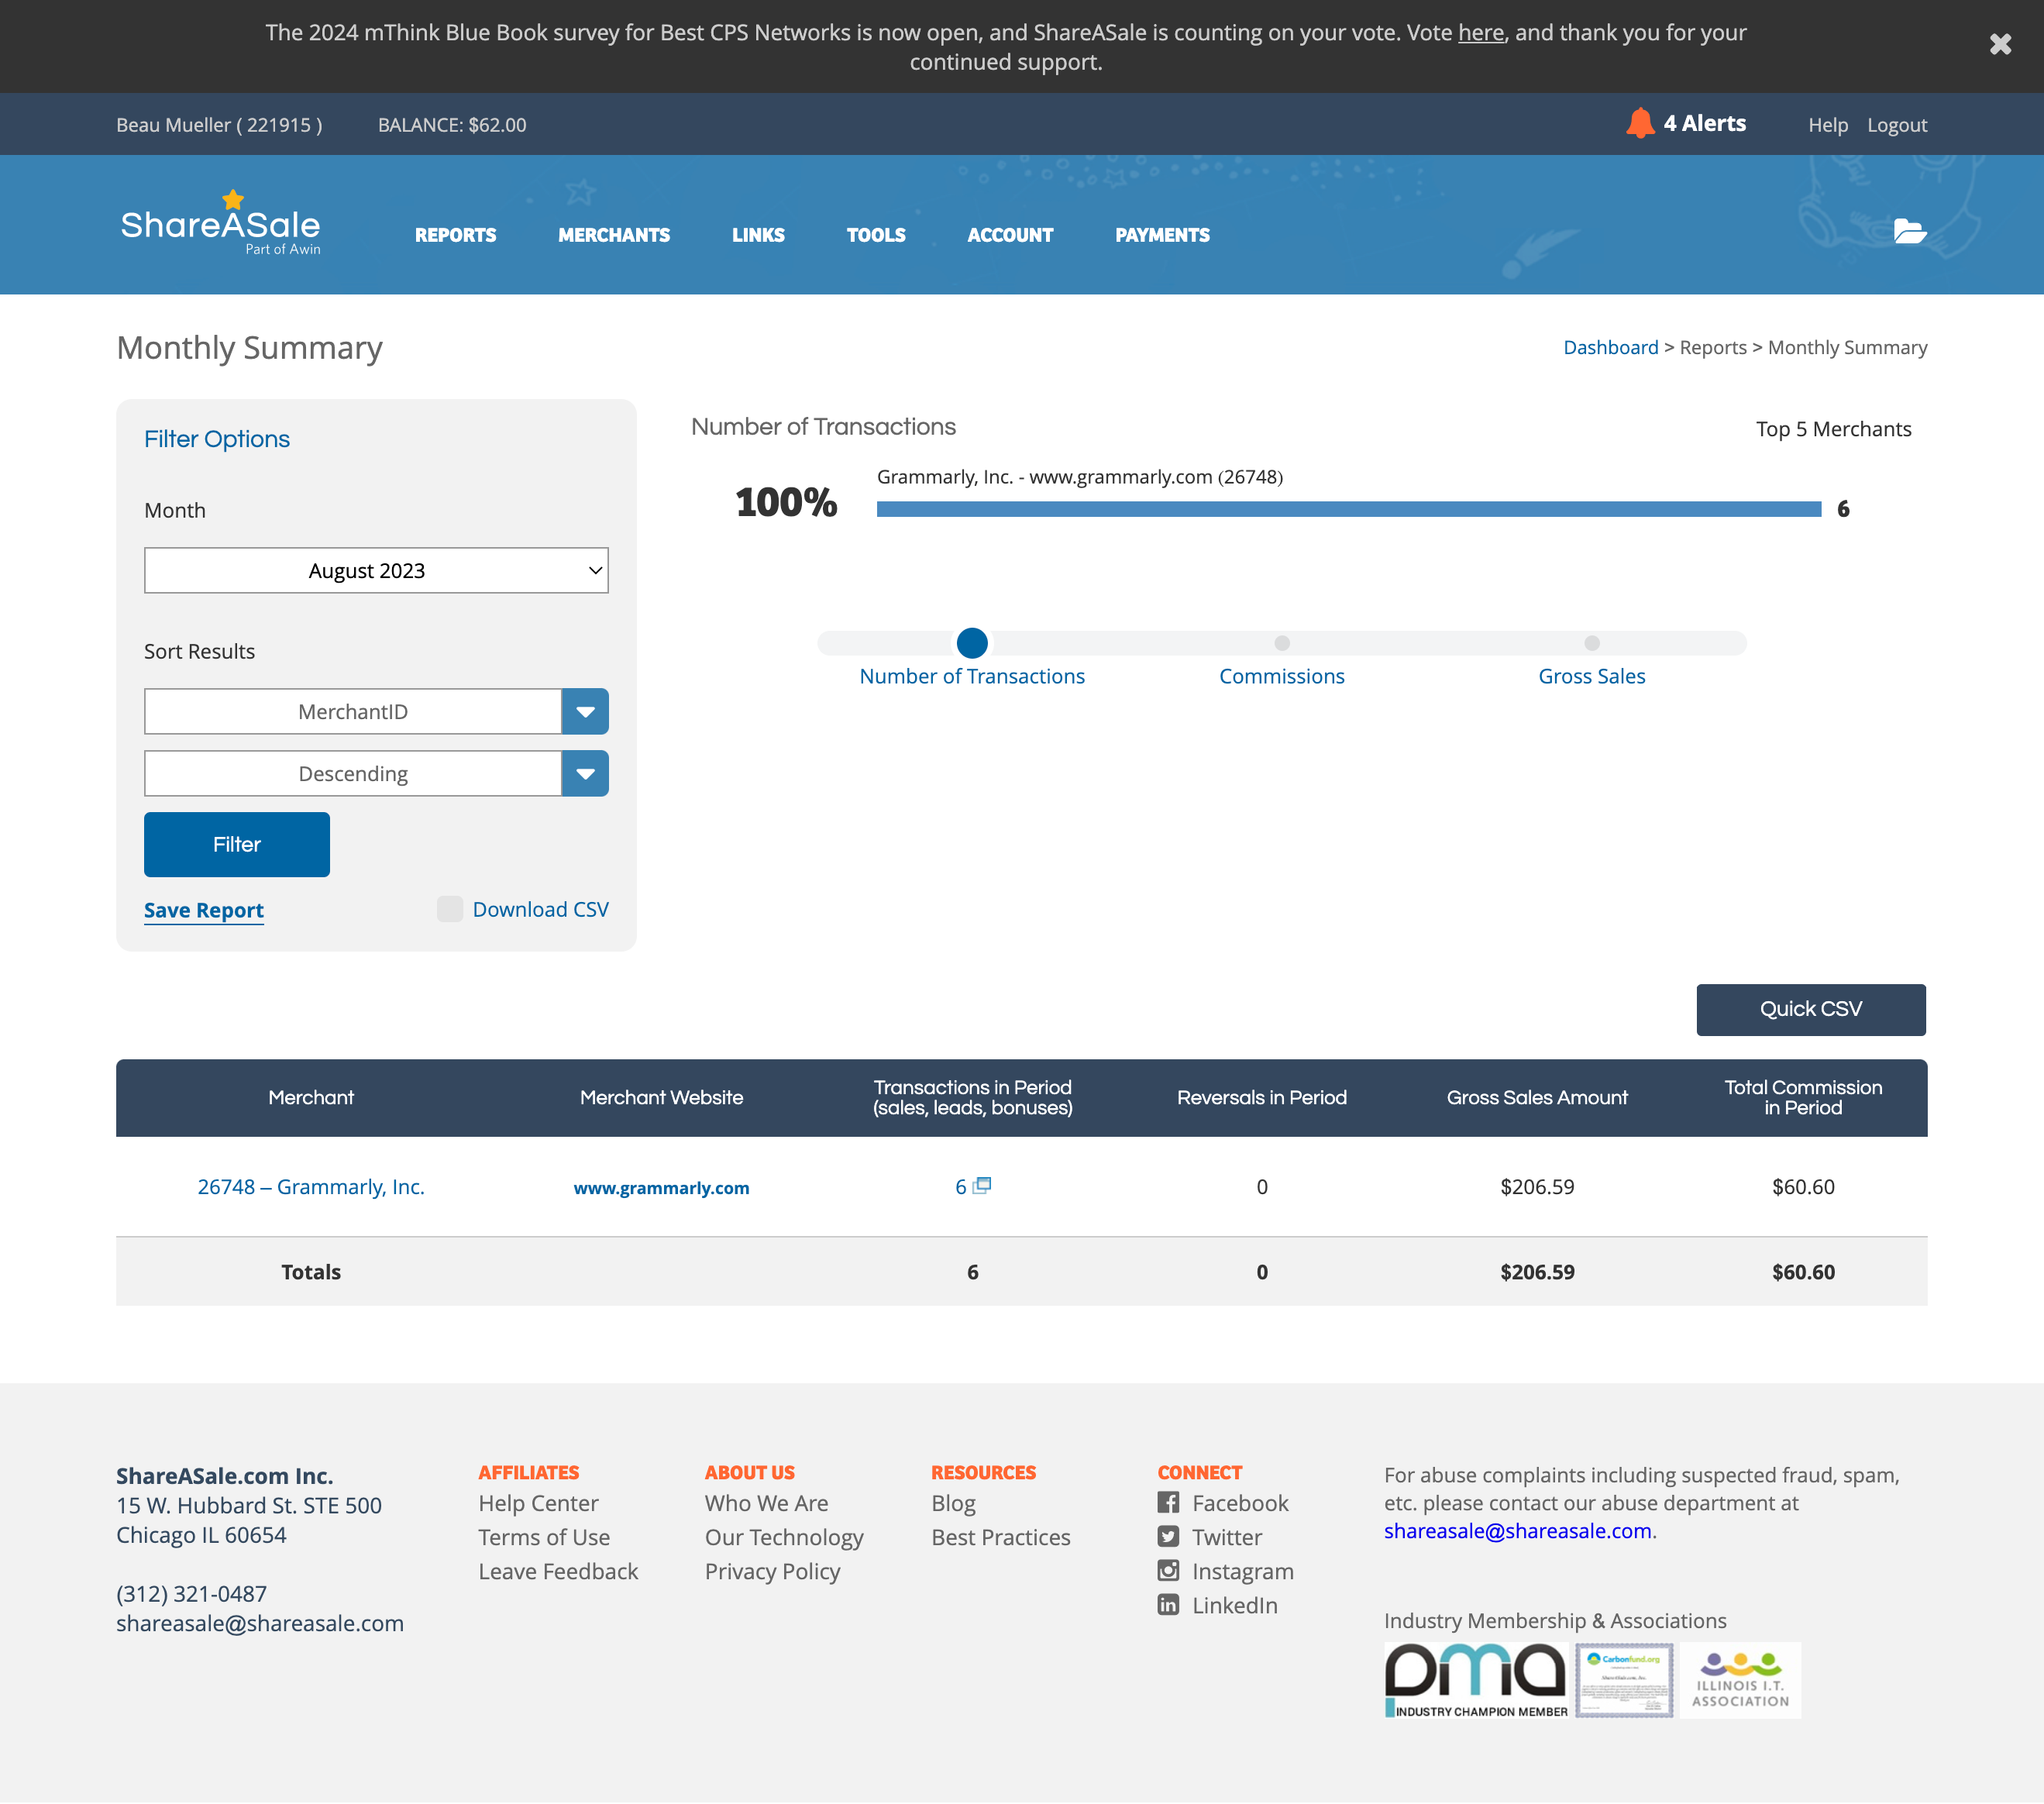Click the 4 Alerts link

[1705, 123]
